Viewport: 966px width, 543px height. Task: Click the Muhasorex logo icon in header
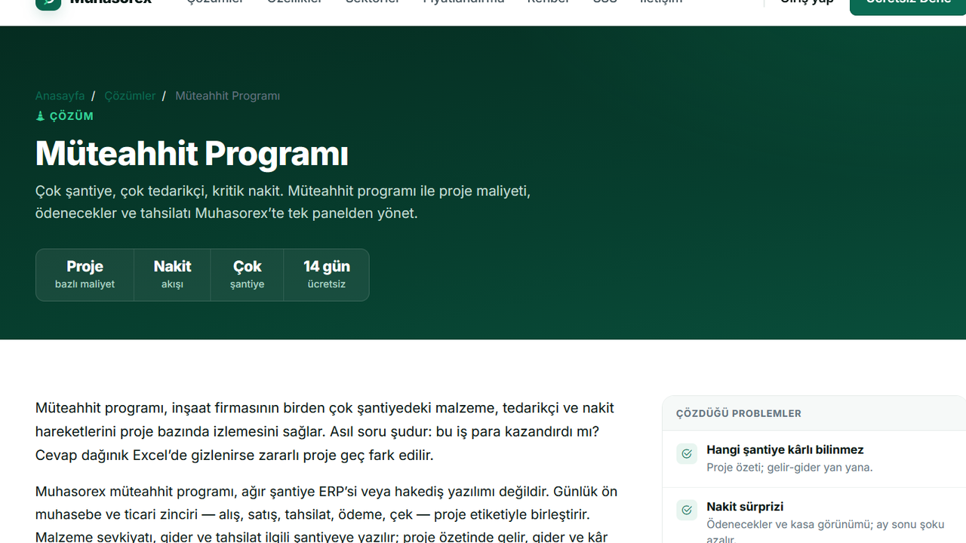coord(48,3)
